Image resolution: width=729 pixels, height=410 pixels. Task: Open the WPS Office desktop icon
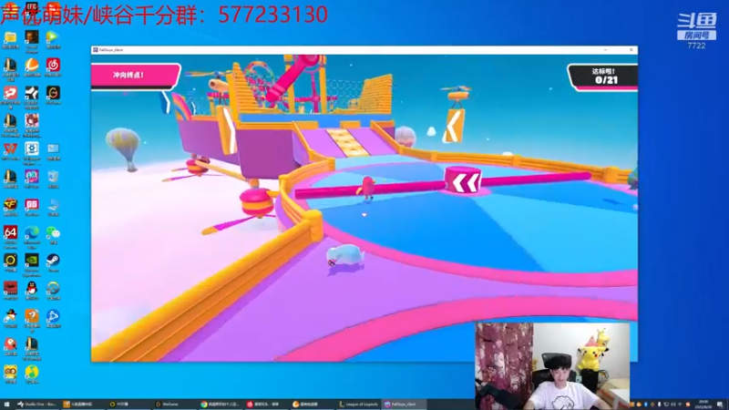coord(10,149)
